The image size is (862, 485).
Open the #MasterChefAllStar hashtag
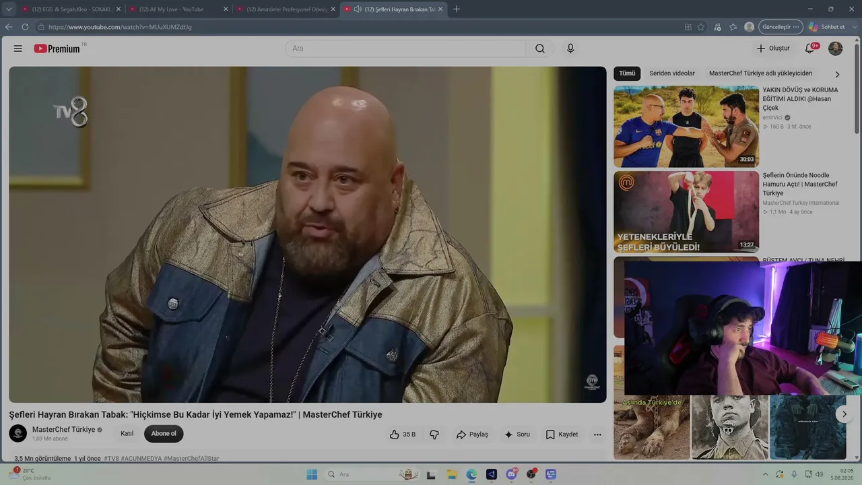191,459
